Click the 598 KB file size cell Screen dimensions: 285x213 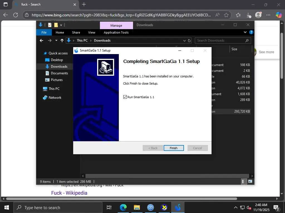245,65
